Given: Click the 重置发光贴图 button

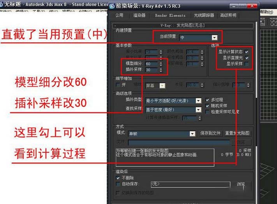Looking at the screenshot, I should coord(237,133).
